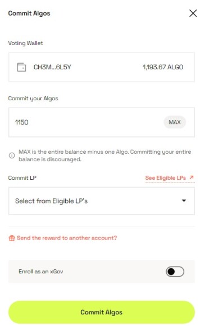Open the Select from Eligible LP's dropdown
Screen dimensions: 205x333
(x=102, y=201)
